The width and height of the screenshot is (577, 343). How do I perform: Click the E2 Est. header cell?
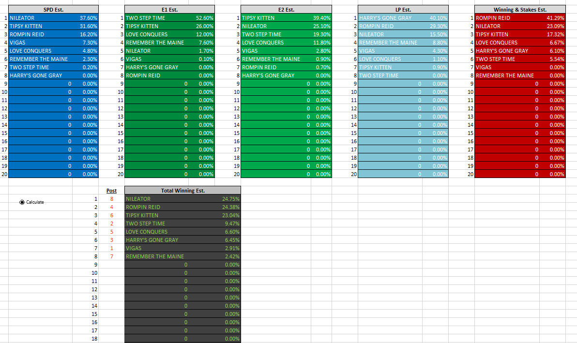286,10
